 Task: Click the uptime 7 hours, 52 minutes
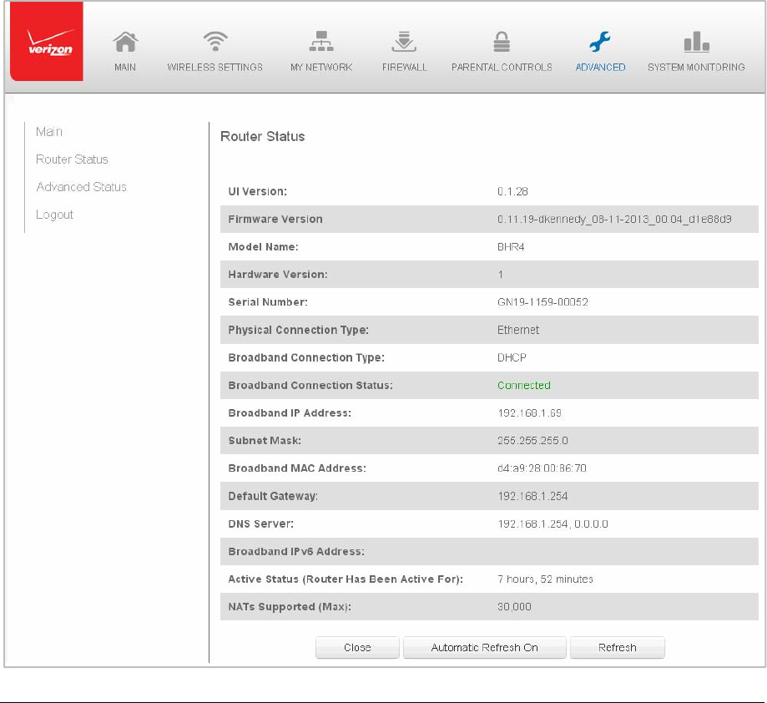tap(545, 579)
